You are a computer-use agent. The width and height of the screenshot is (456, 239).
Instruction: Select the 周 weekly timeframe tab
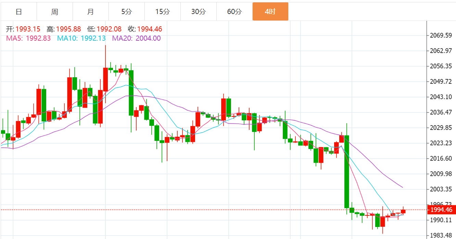[55, 12]
